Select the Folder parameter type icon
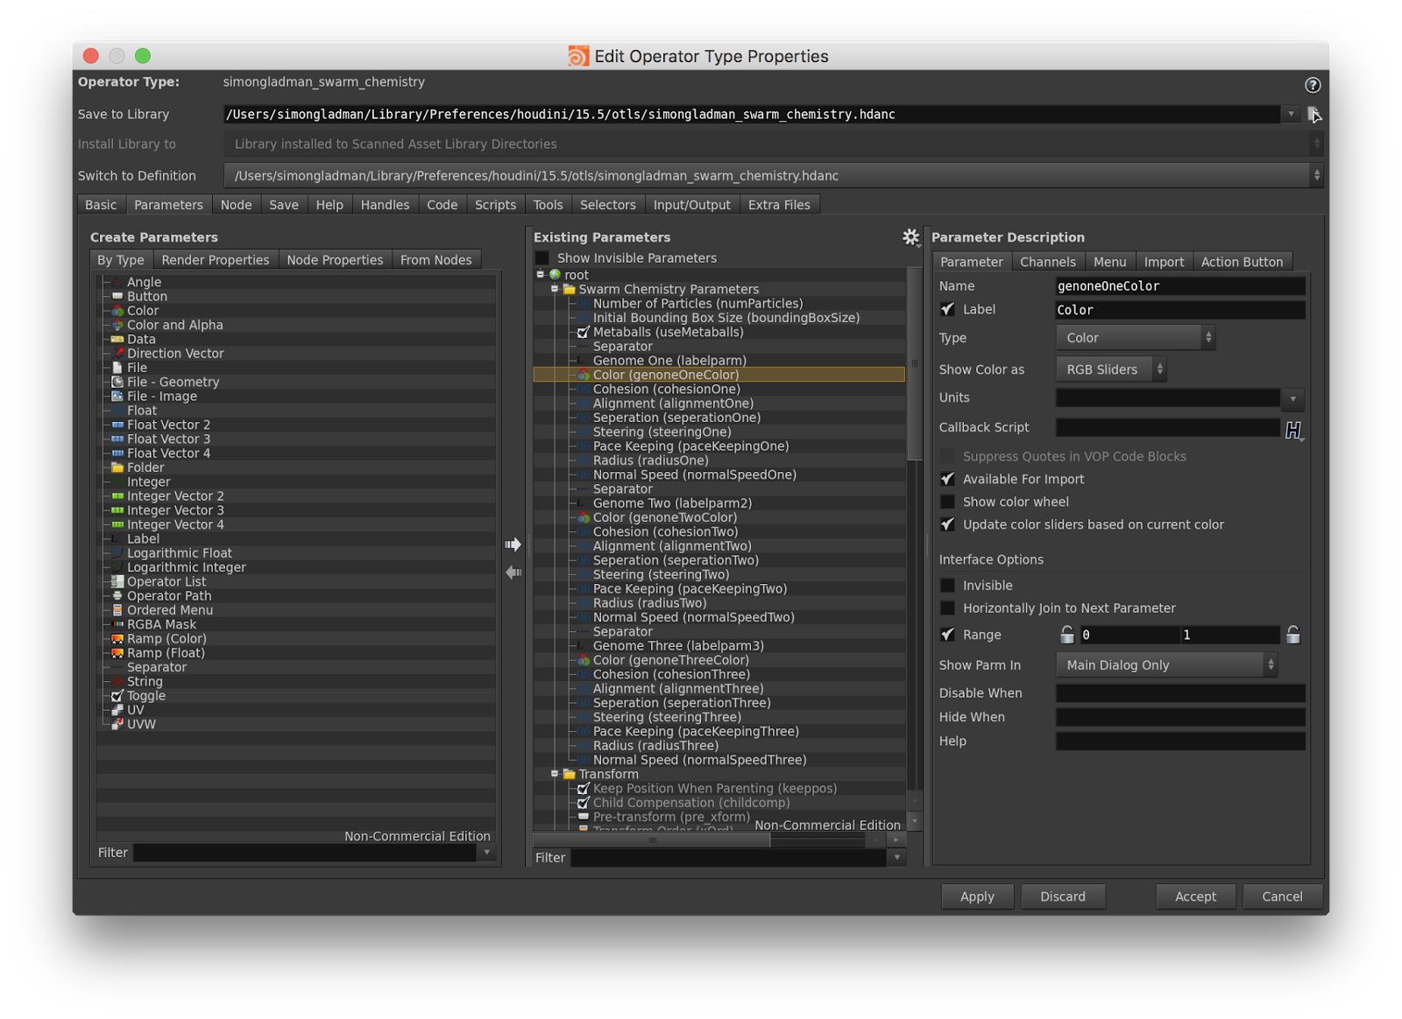The image size is (1402, 1019). pyautogui.click(x=117, y=467)
